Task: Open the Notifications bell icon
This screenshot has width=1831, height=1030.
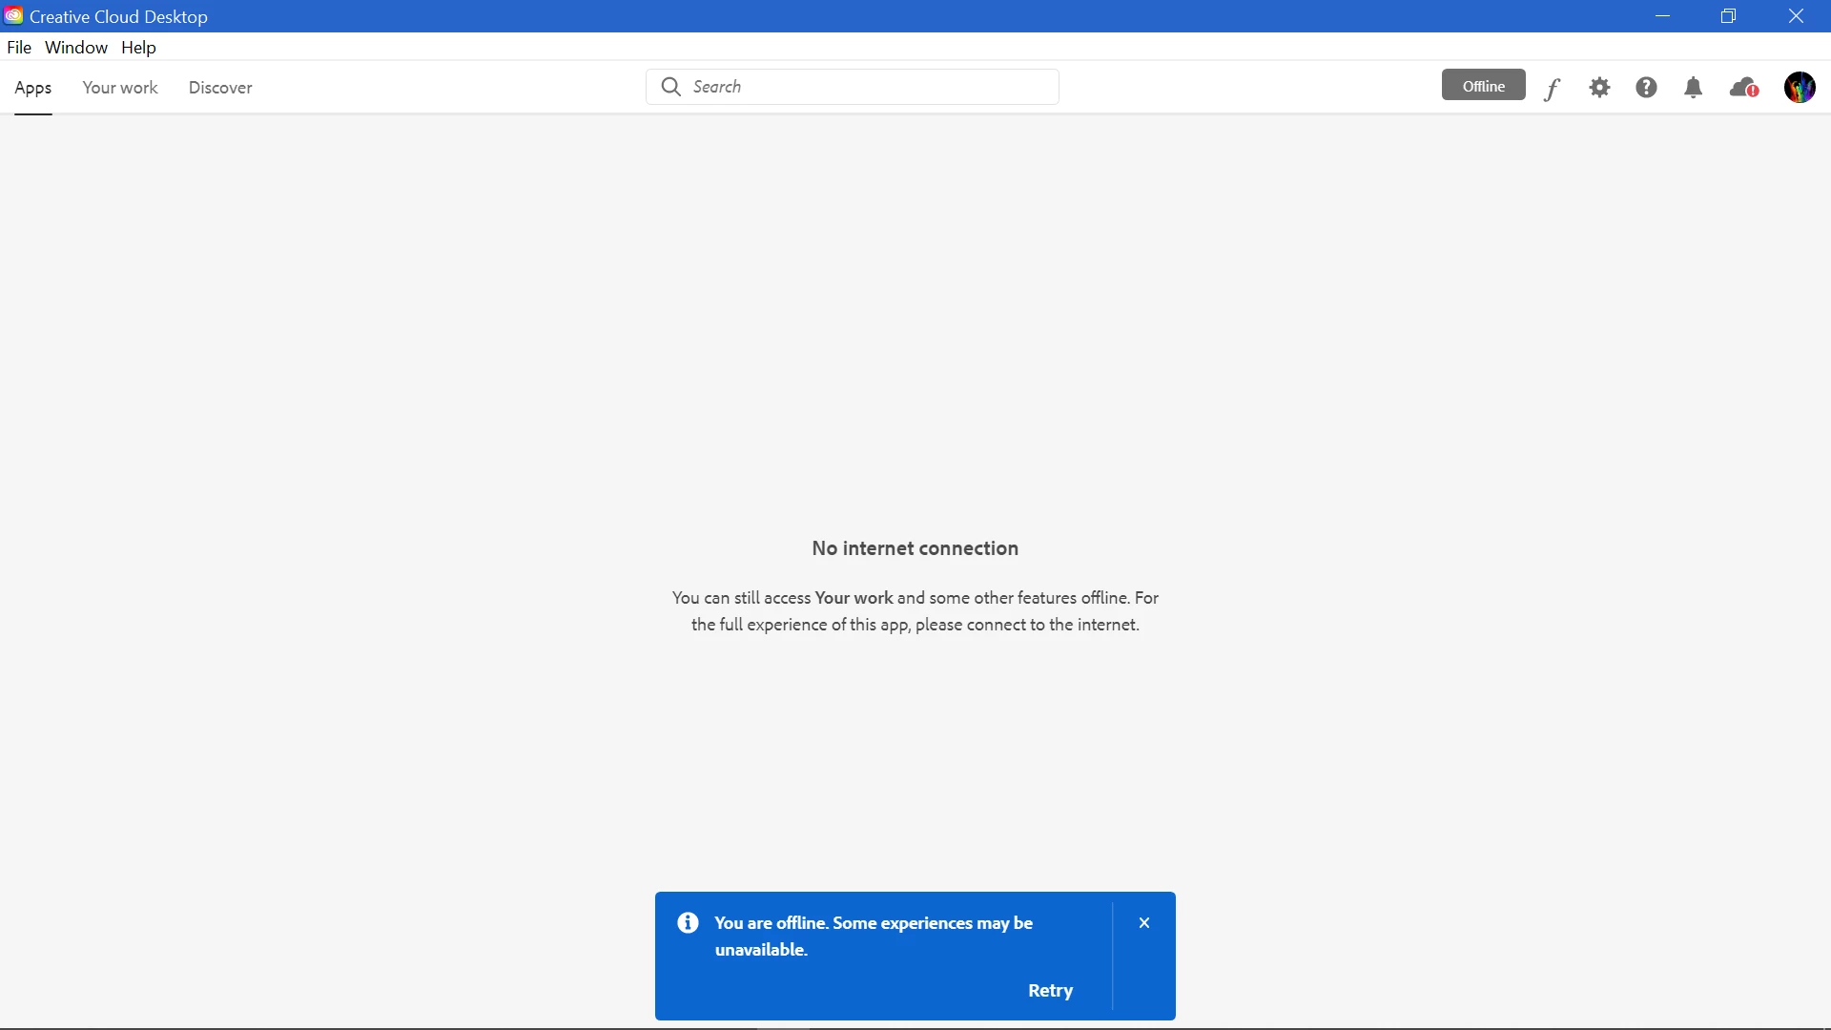Action: [x=1693, y=88]
